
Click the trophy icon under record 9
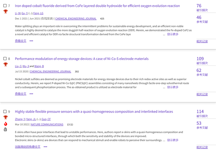pos(5,118)
